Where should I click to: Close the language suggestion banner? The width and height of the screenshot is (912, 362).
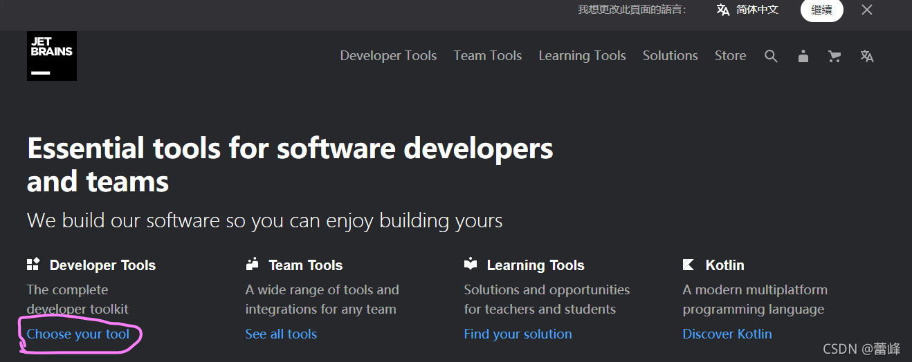(866, 10)
